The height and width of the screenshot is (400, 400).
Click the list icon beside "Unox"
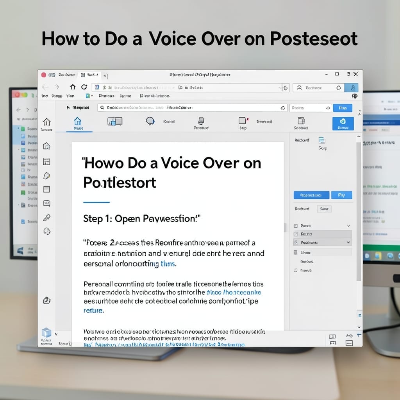pyautogui.click(x=295, y=253)
